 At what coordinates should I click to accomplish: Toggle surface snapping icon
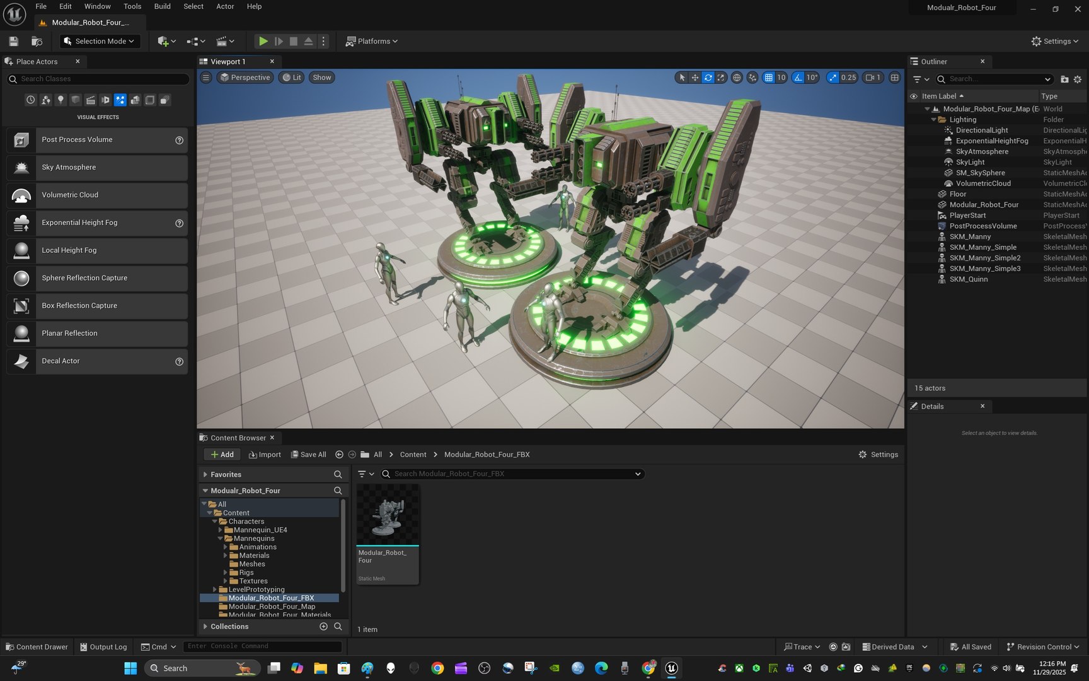click(752, 78)
